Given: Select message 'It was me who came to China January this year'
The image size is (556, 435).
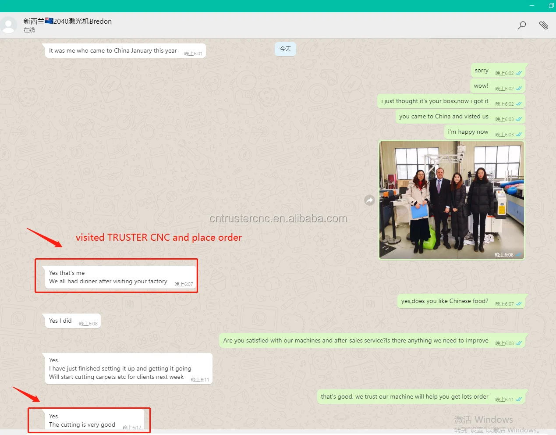Looking at the screenshot, I should [124, 51].
